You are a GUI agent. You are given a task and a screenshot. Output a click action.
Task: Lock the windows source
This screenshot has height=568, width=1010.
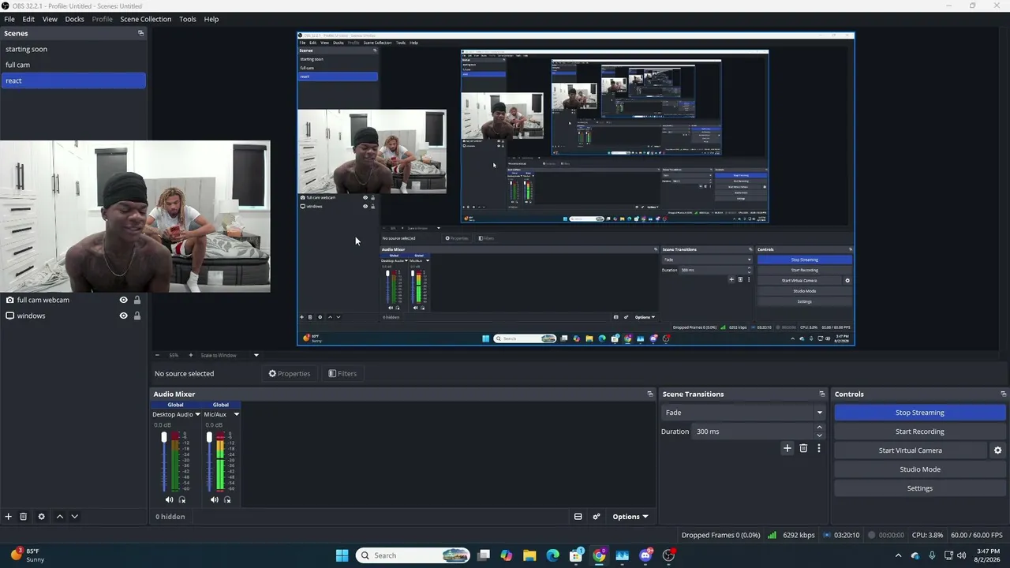[x=137, y=316]
